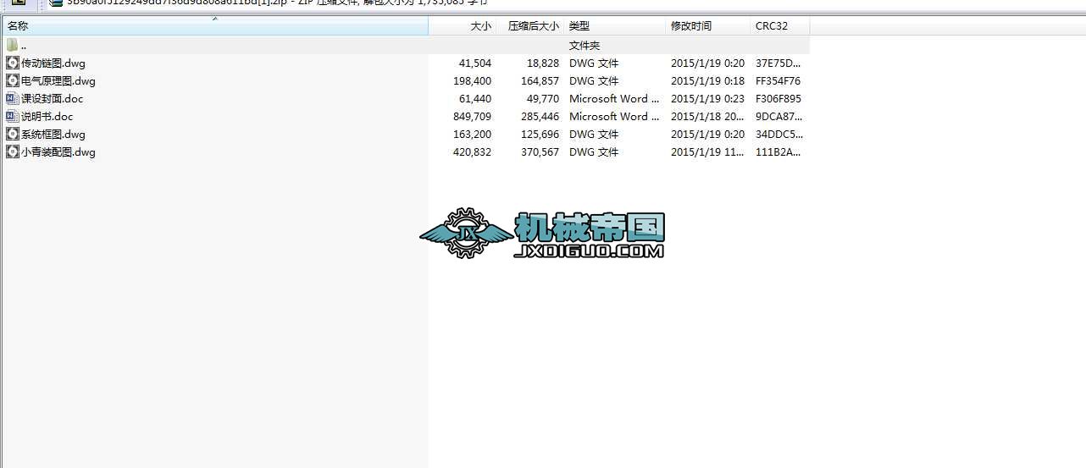This screenshot has width=1086, height=468.
Task: Sort files by the 大小 column header
Action: [x=463, y=26]
